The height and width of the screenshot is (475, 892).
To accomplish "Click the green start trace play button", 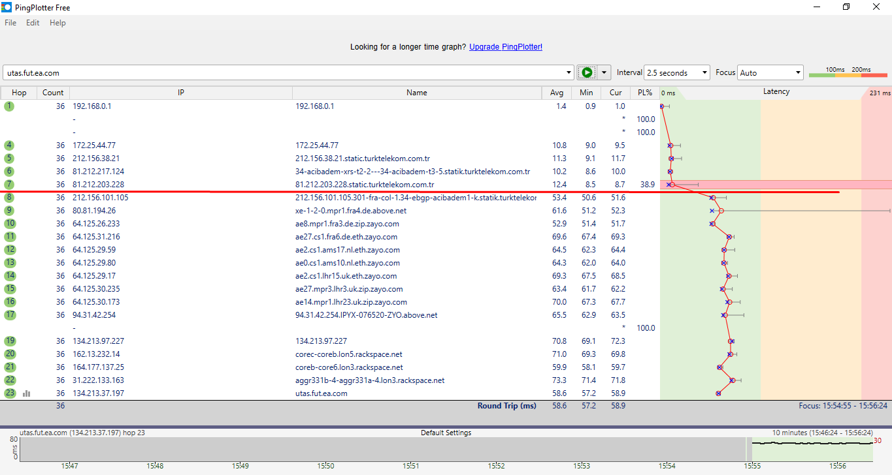I will pyautogui.click(x=587, y=72).
